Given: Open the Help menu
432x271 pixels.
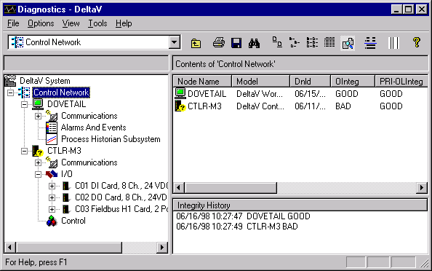Looking at the screenshot, I should (124, 23).
